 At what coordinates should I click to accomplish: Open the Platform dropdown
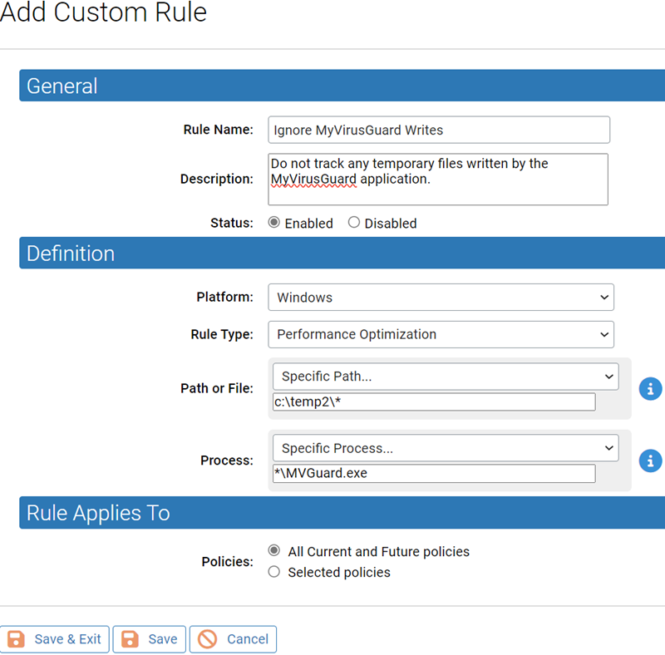click(441, 297)
